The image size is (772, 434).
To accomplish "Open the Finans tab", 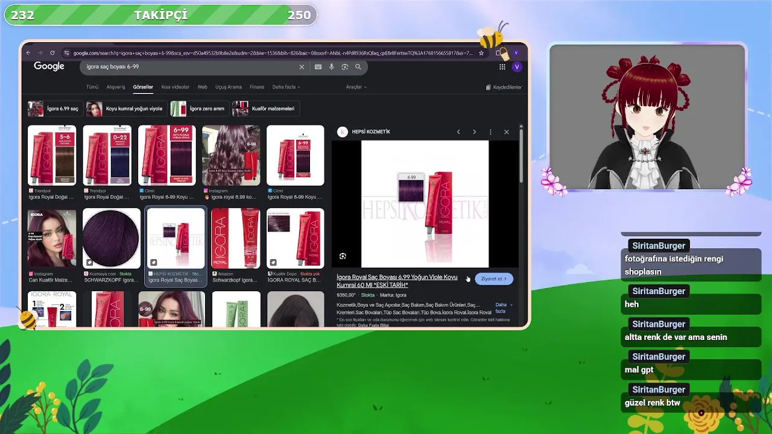I will point(257,87).
